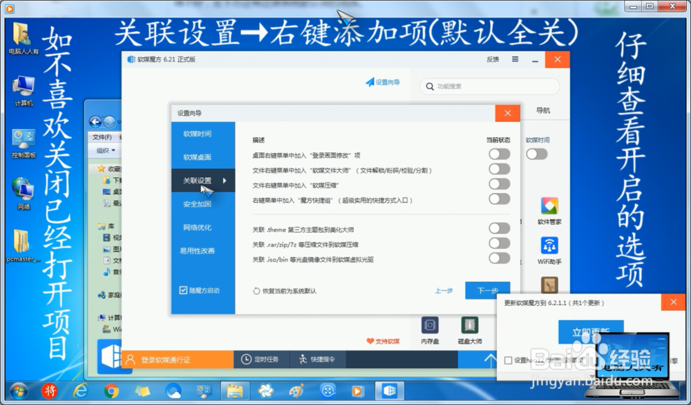Close the 设置向导 dialog
Screen dimensions: 691x405
click(x=507, y=113)
